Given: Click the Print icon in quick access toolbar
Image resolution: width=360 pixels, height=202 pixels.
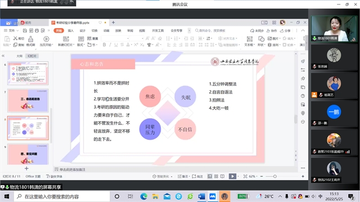Looking at the screenshot, I should (37, 30).
